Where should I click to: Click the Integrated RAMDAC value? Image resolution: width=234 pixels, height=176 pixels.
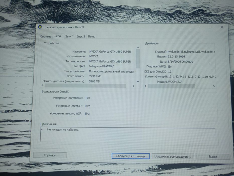pyautogui.click(x=102, y=66)
